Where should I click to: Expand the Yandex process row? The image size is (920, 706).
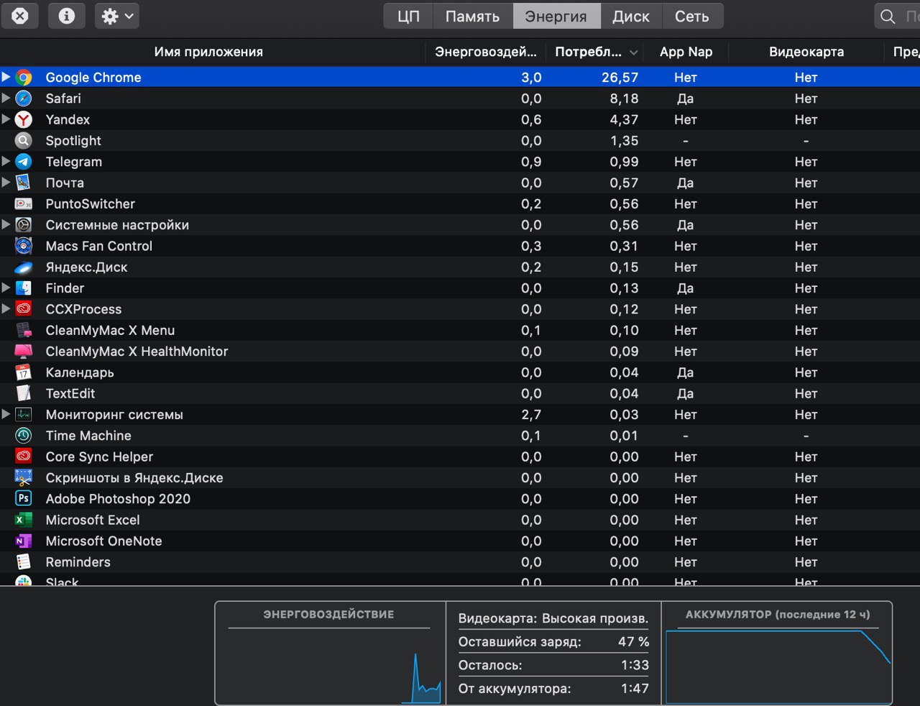pos(6,119)
